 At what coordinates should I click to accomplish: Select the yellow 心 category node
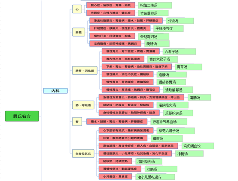point(77,9)
